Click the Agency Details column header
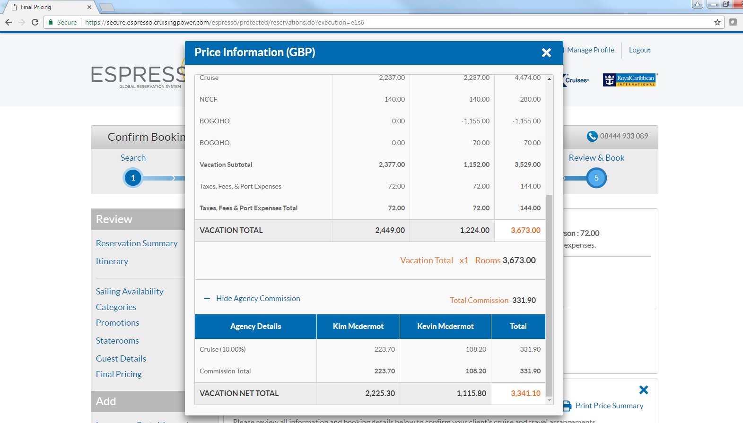 pos(256,327)
